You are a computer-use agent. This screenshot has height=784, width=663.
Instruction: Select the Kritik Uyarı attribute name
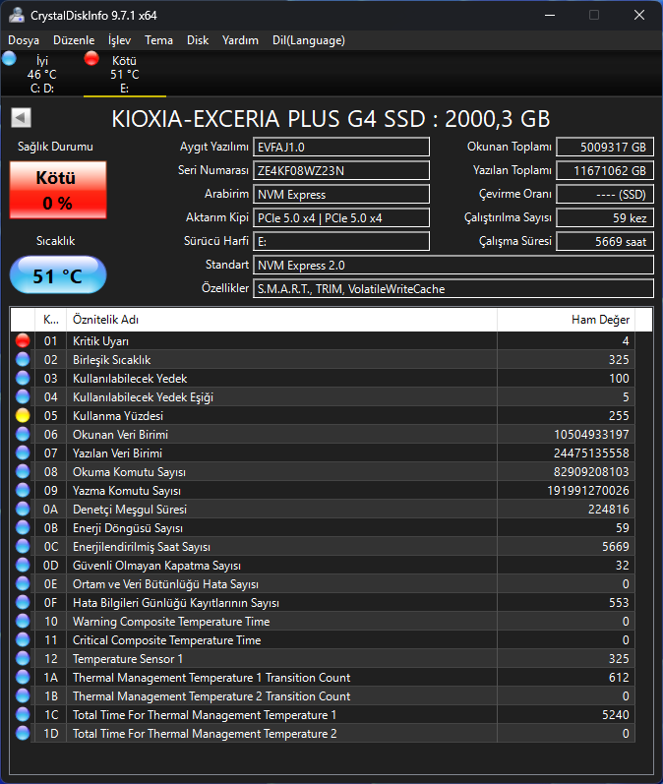tap(100, 341)
